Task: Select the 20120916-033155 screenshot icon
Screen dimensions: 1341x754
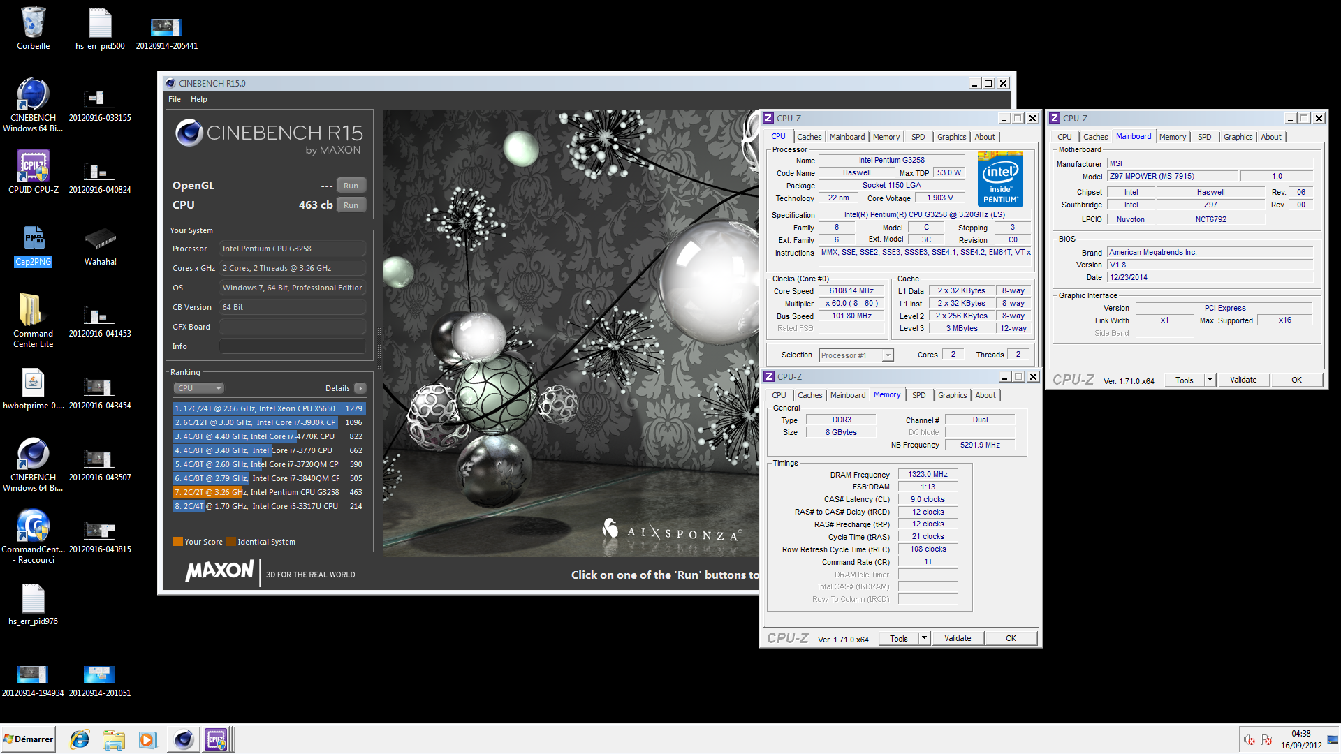Action: (100, 98)
